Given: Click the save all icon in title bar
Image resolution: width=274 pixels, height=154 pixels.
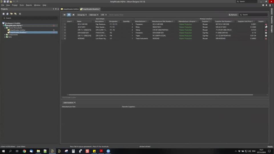Looking at the screenshot, I should 8,2.
